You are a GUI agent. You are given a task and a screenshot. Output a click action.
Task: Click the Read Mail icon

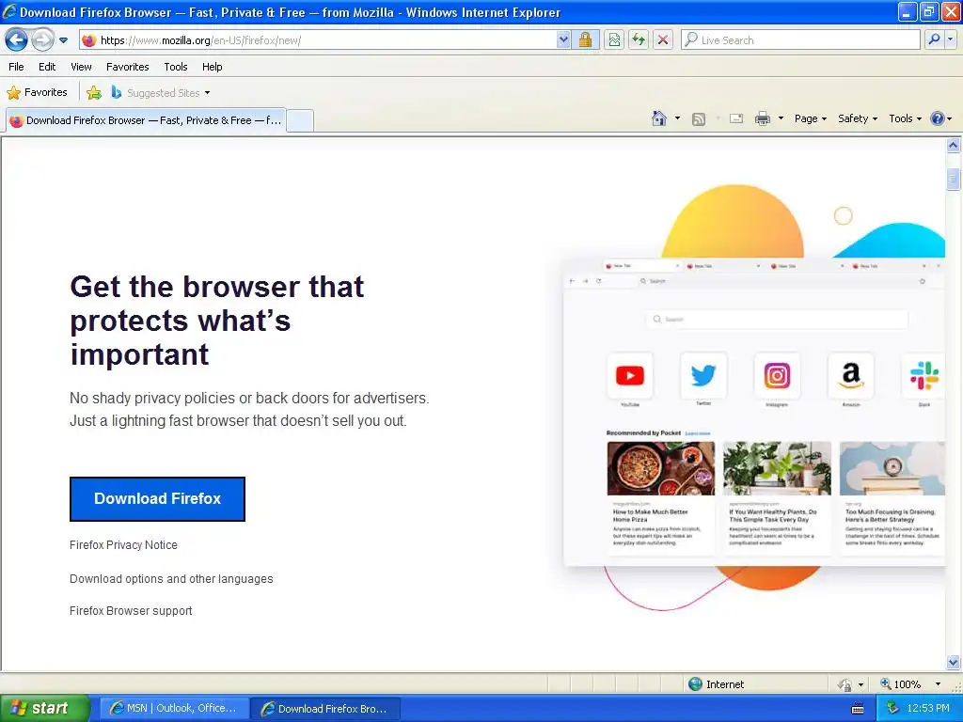(x=736, y=118)
